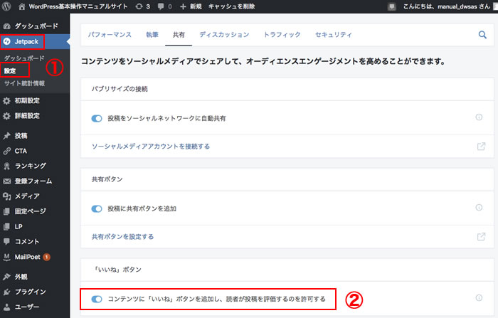Open サイト統計情報 under the Jetpack menu
Viewport: 498px width, 318px height.
coord(24,83)
